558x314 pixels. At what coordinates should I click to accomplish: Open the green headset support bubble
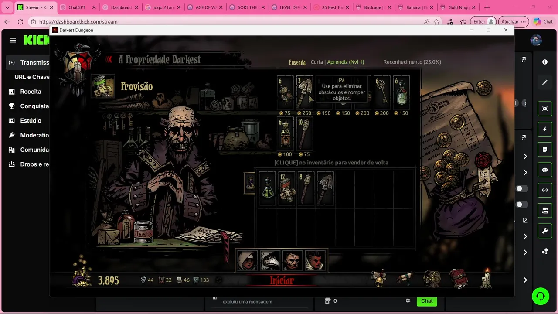[541, 297]
